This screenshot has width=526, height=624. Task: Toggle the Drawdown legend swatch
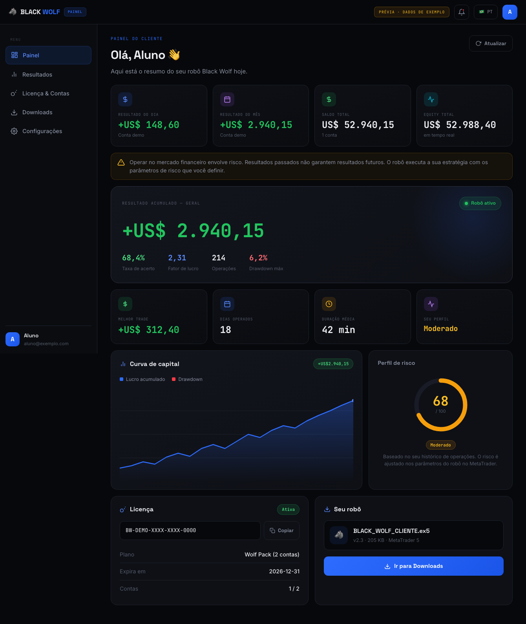click(174, 379)
